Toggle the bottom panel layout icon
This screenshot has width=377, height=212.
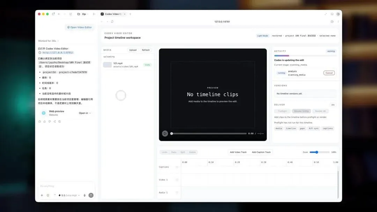click(x=332, y=14)
